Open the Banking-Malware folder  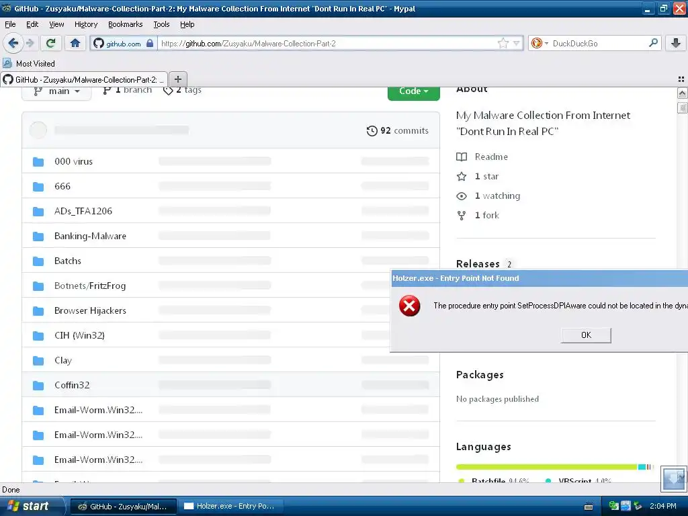tap(90, 236)
